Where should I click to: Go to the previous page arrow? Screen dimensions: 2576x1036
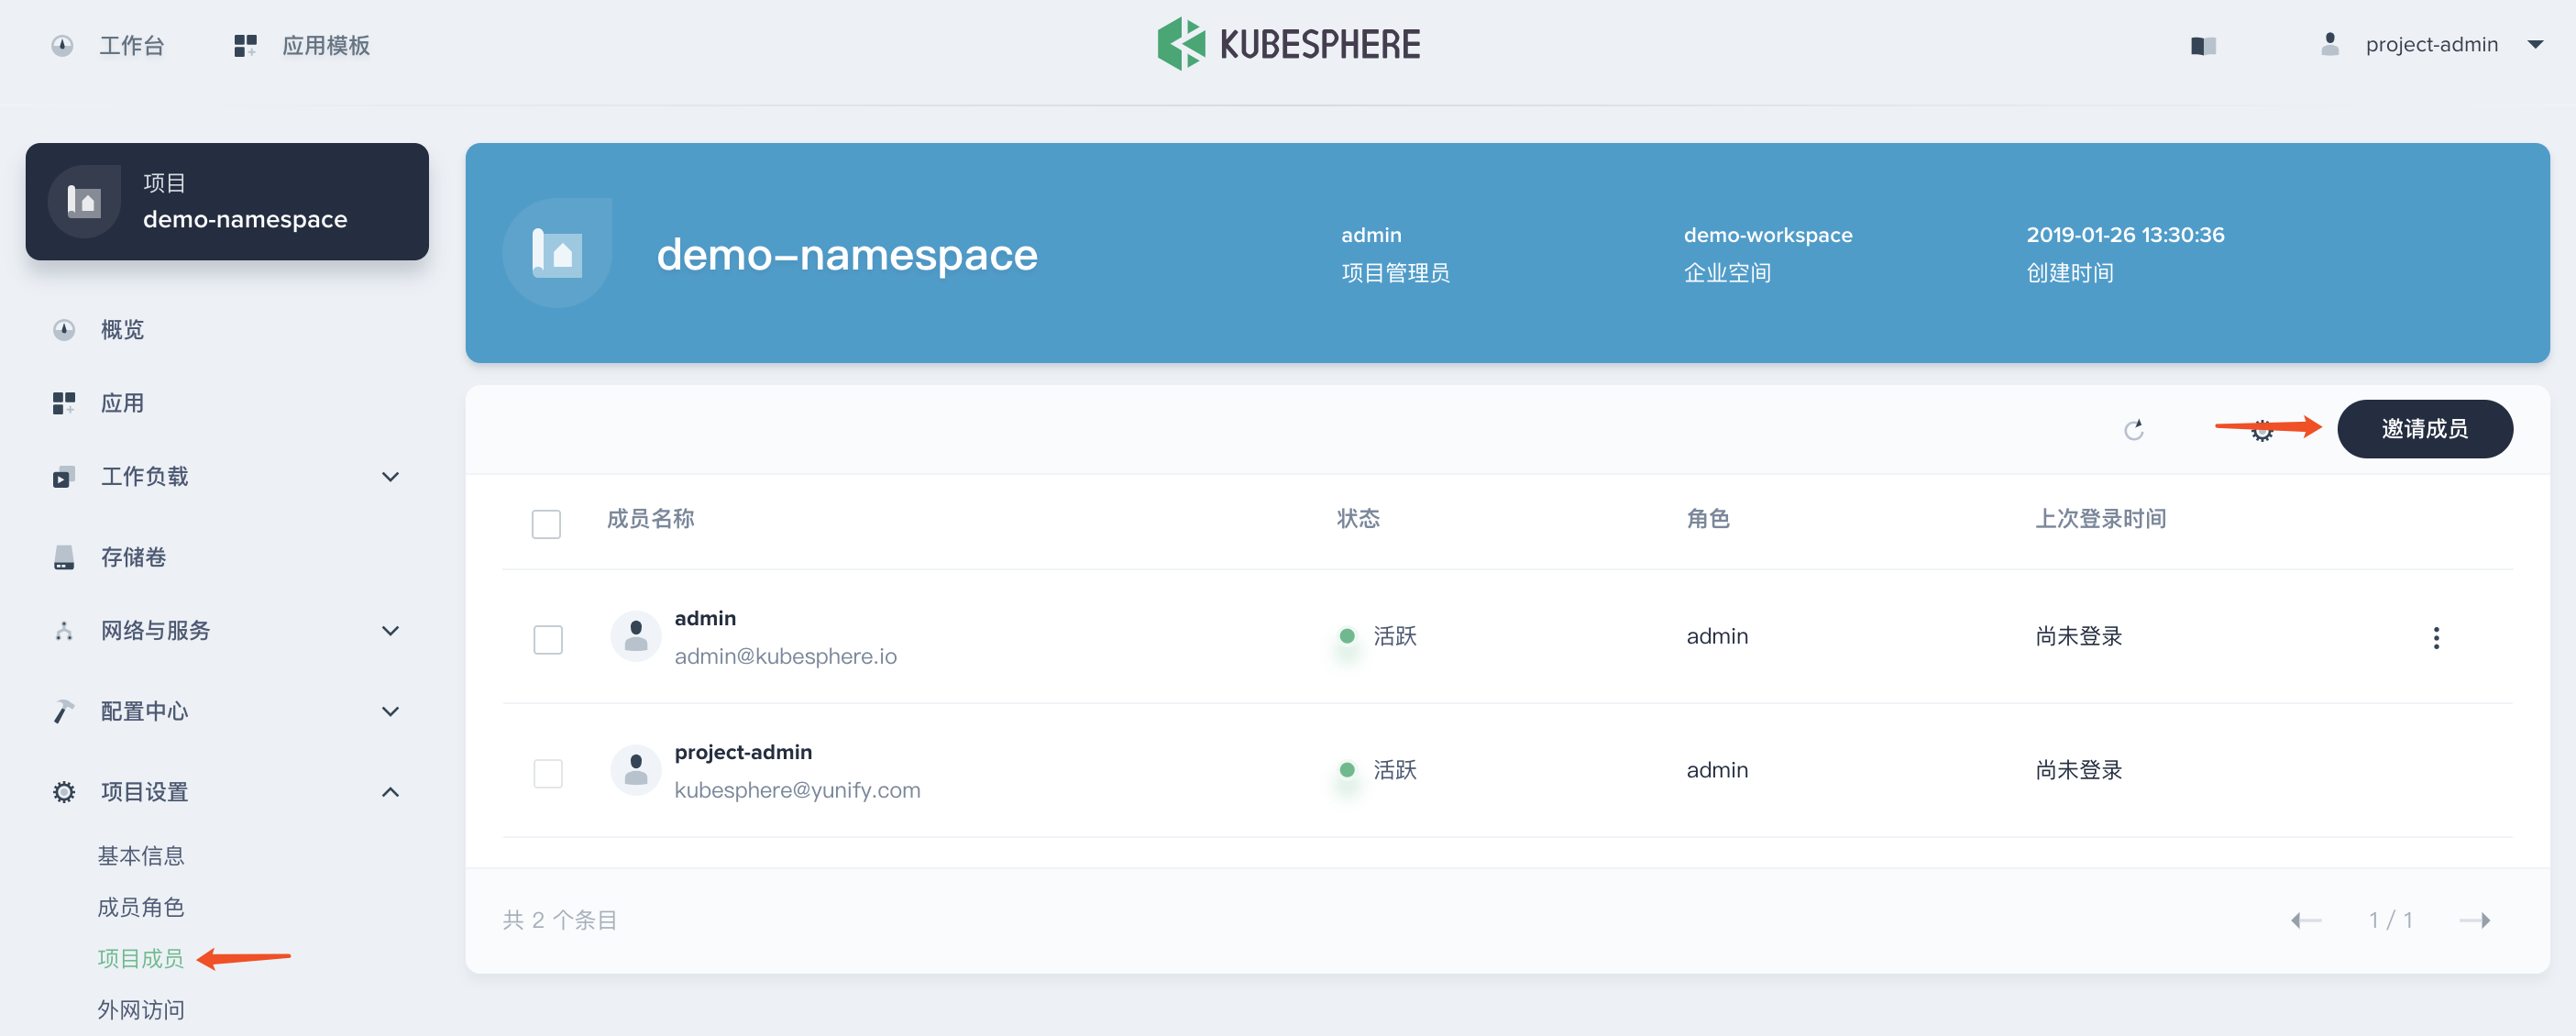coord(2306,921)
